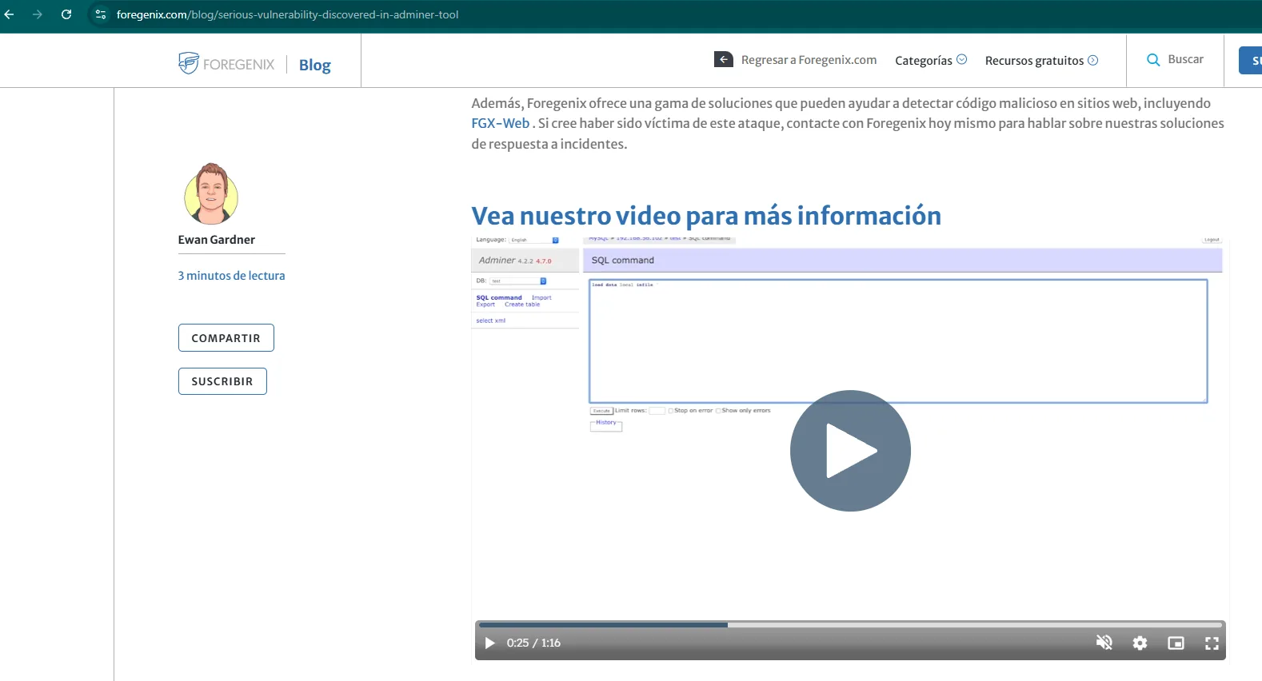
Task: Start the video with the large play button
Action: pyautogui.click(x=850, y=451)
